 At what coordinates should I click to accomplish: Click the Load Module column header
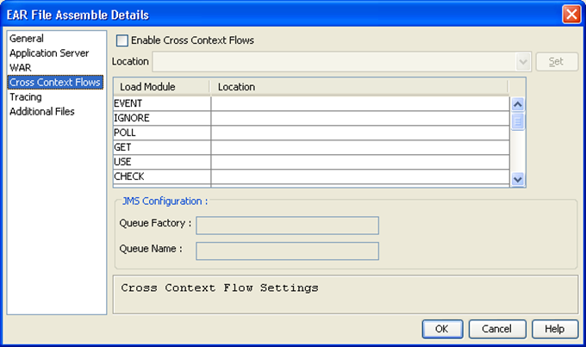pos(161,87)
